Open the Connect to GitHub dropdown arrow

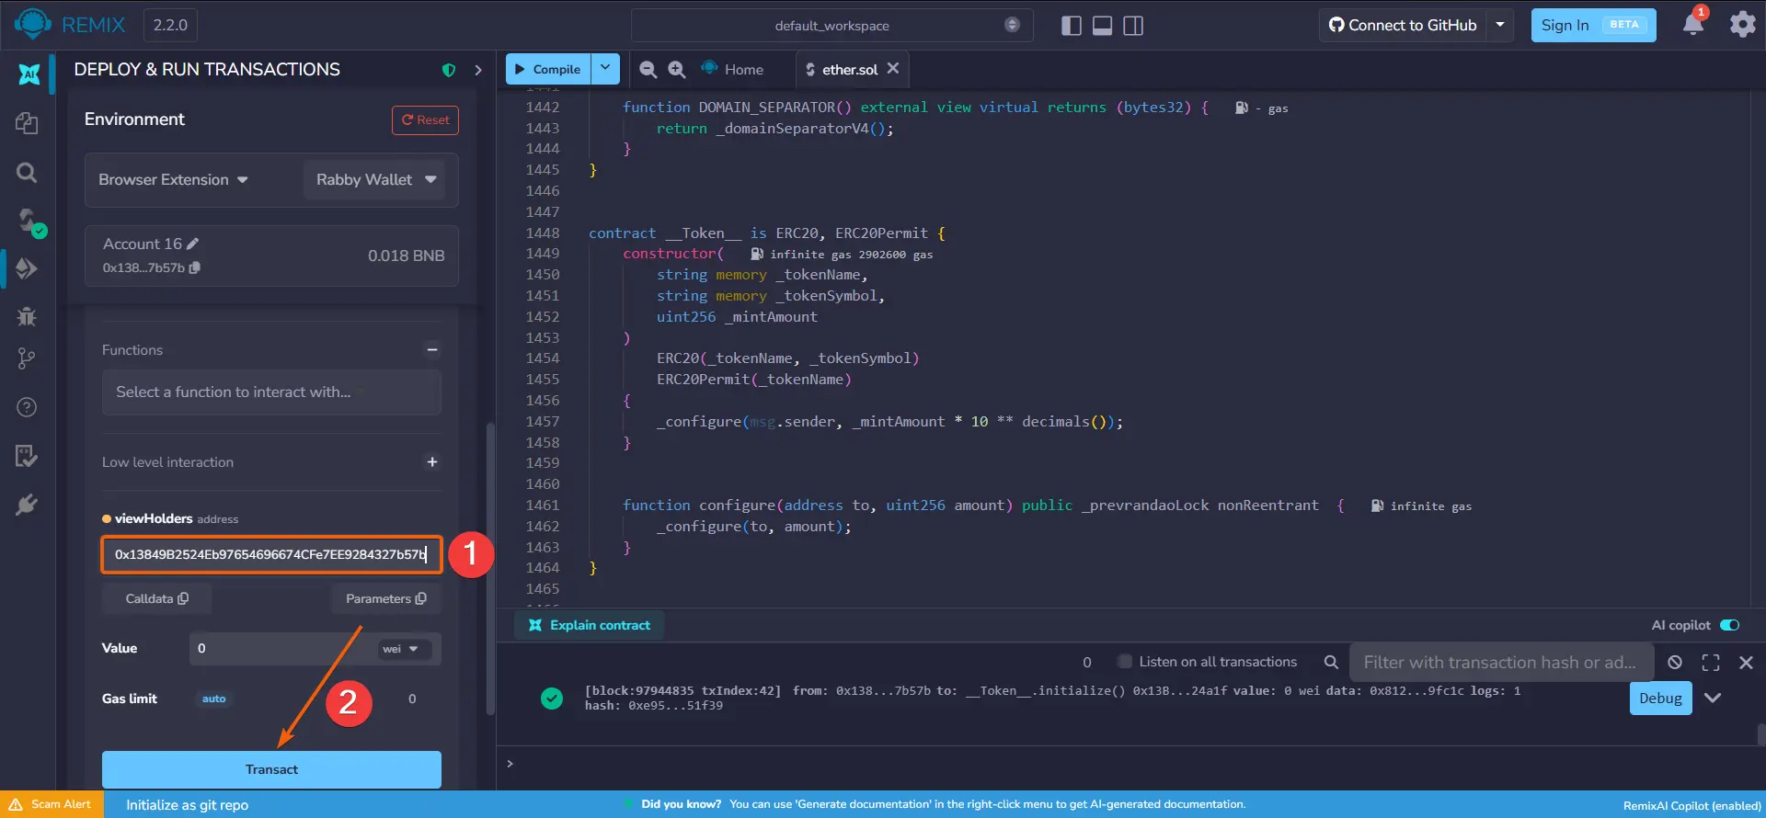pyautogui.click(x=1500, y=25)
